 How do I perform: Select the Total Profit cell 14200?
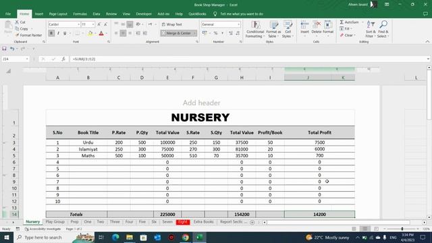click(x=319, y=214)
